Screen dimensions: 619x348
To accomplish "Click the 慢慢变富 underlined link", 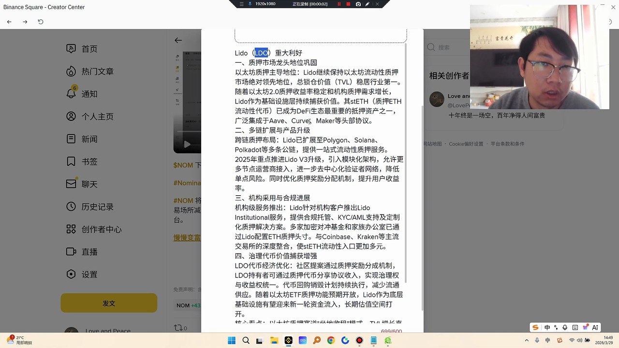I will [187, 238].
